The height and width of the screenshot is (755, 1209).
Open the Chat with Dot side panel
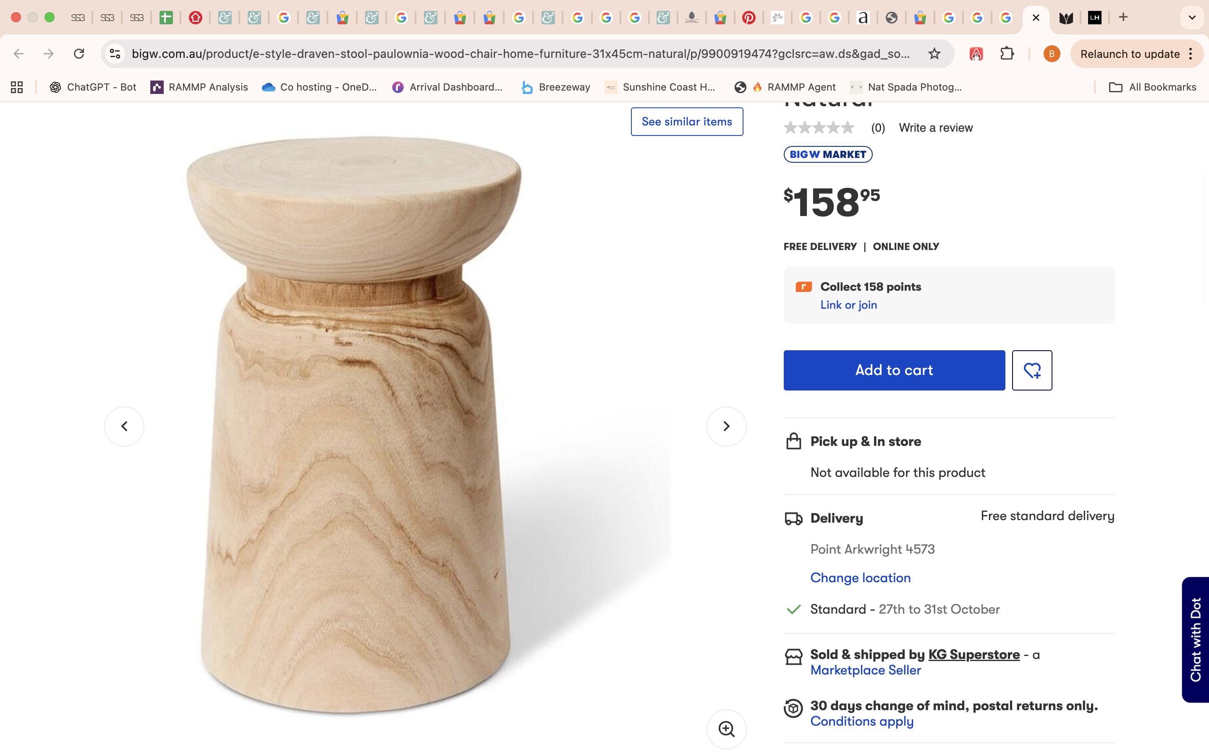point(1196,639)
